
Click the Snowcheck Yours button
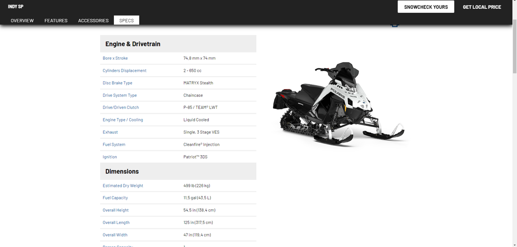coord(426,7)
